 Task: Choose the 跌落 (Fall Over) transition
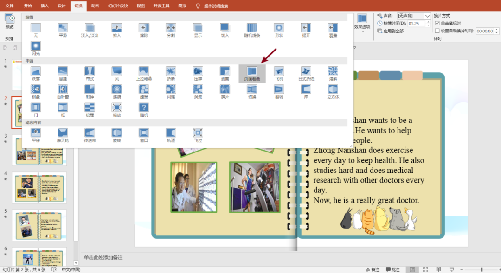tap(36, 73)
